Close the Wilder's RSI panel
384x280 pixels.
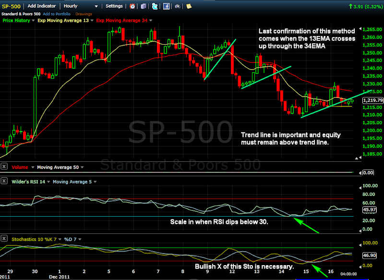4,181
